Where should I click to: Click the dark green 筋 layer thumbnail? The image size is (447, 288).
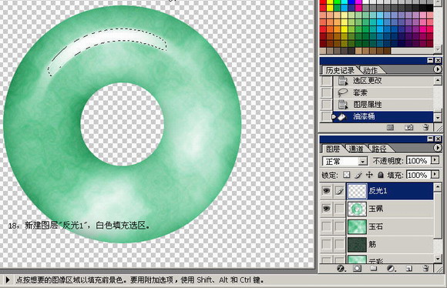pyautogui.click(x=357, y=244)
